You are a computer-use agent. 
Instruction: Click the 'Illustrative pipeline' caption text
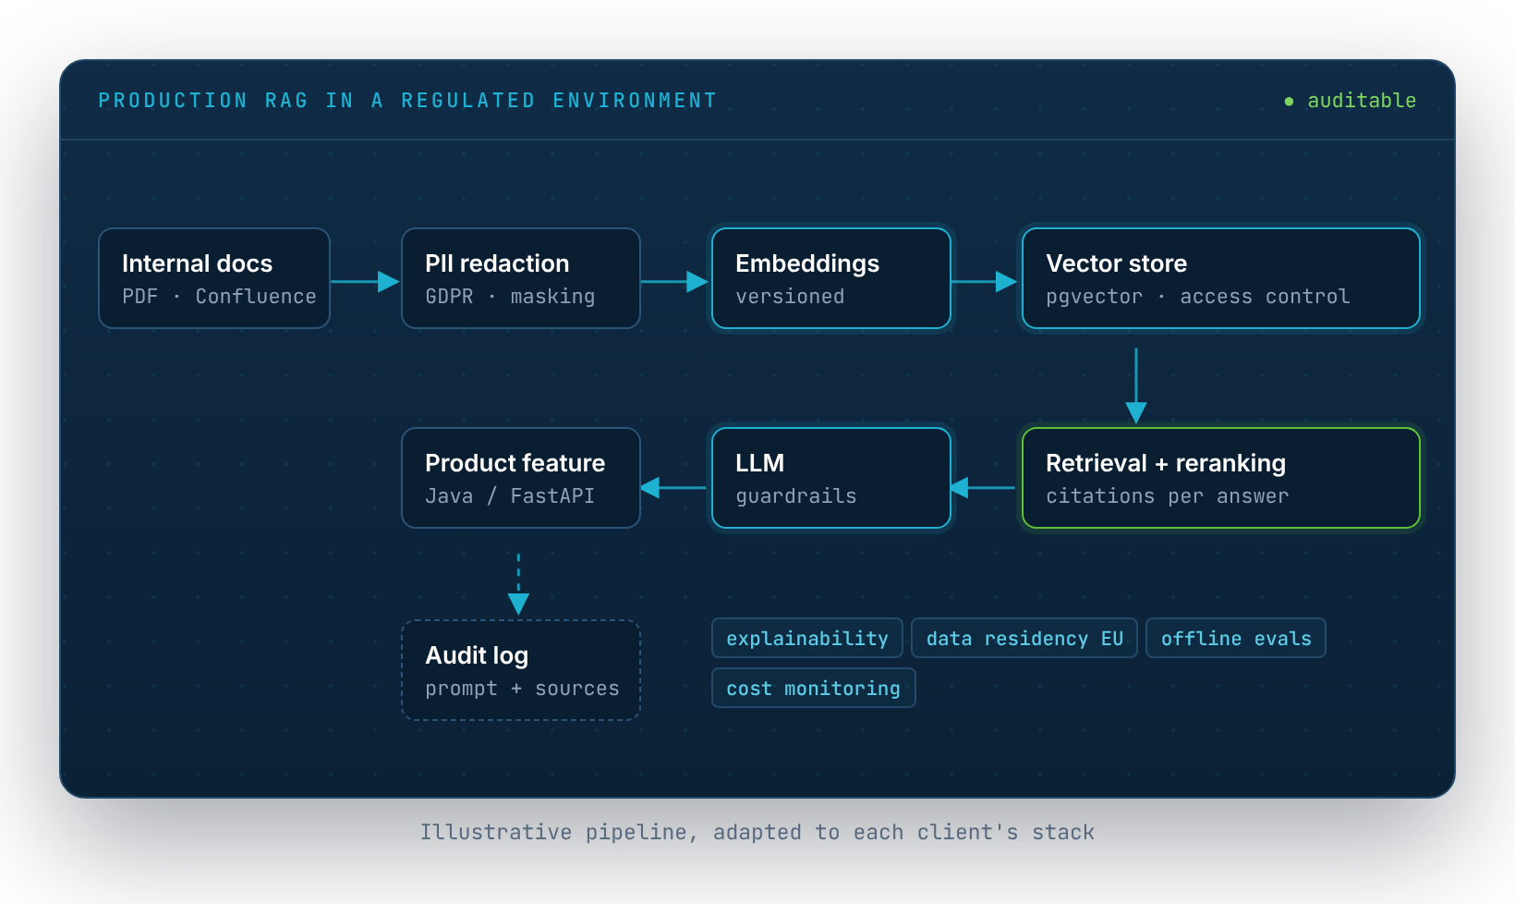pos(757,832)
